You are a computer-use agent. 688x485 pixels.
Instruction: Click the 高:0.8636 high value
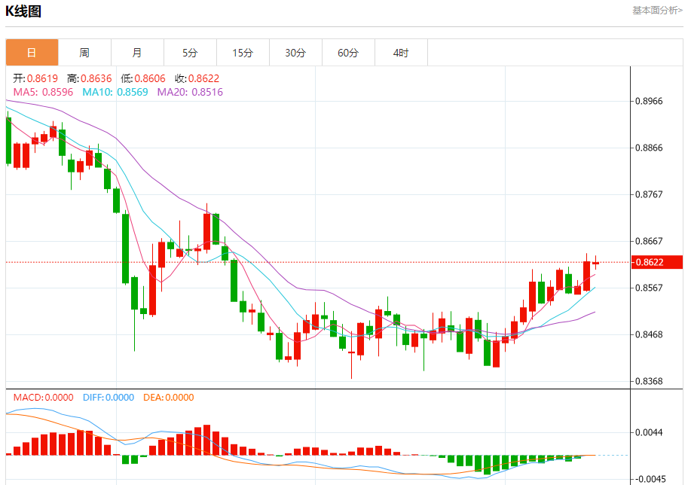90,78
